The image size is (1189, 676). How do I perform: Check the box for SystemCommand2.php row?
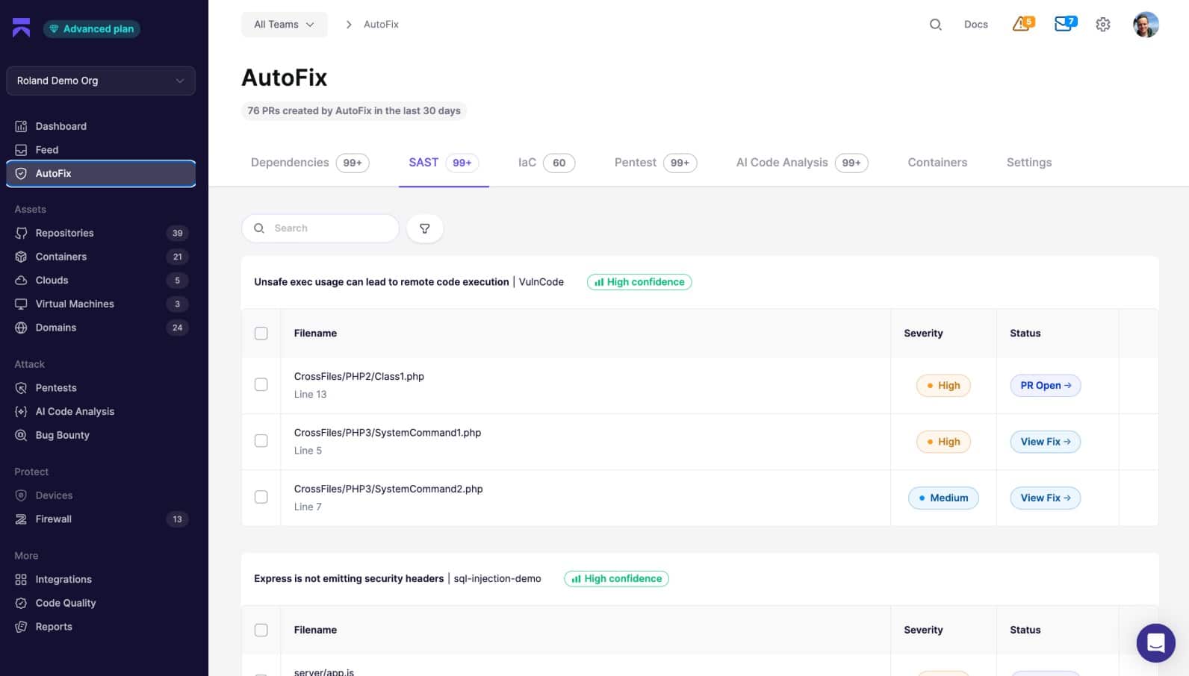click(x=261, y=497)
